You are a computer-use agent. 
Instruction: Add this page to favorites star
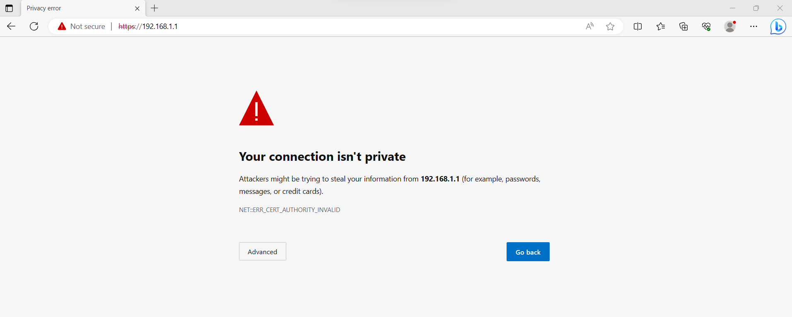click(x=610, y=26)
